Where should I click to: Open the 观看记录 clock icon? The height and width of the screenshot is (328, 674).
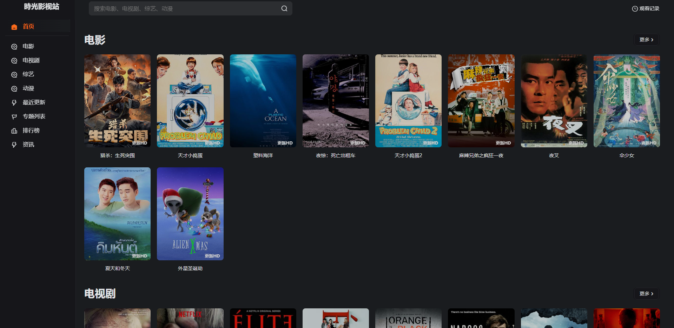tap(635, 9)
